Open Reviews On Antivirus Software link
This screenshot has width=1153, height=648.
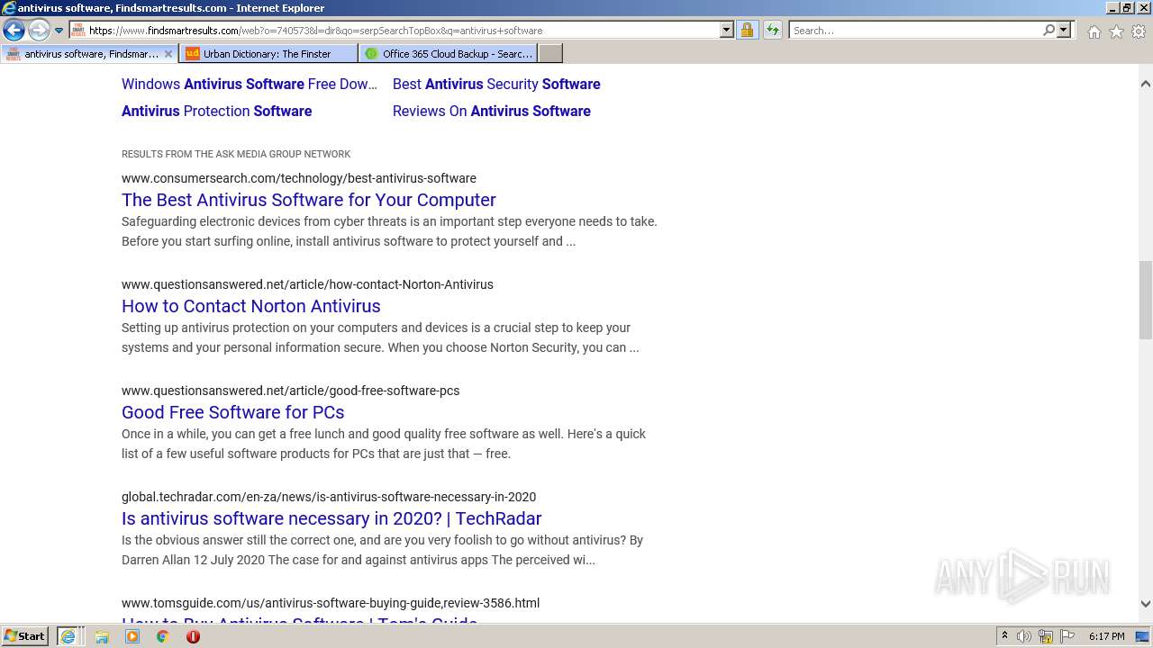click(x=492, y=111)
